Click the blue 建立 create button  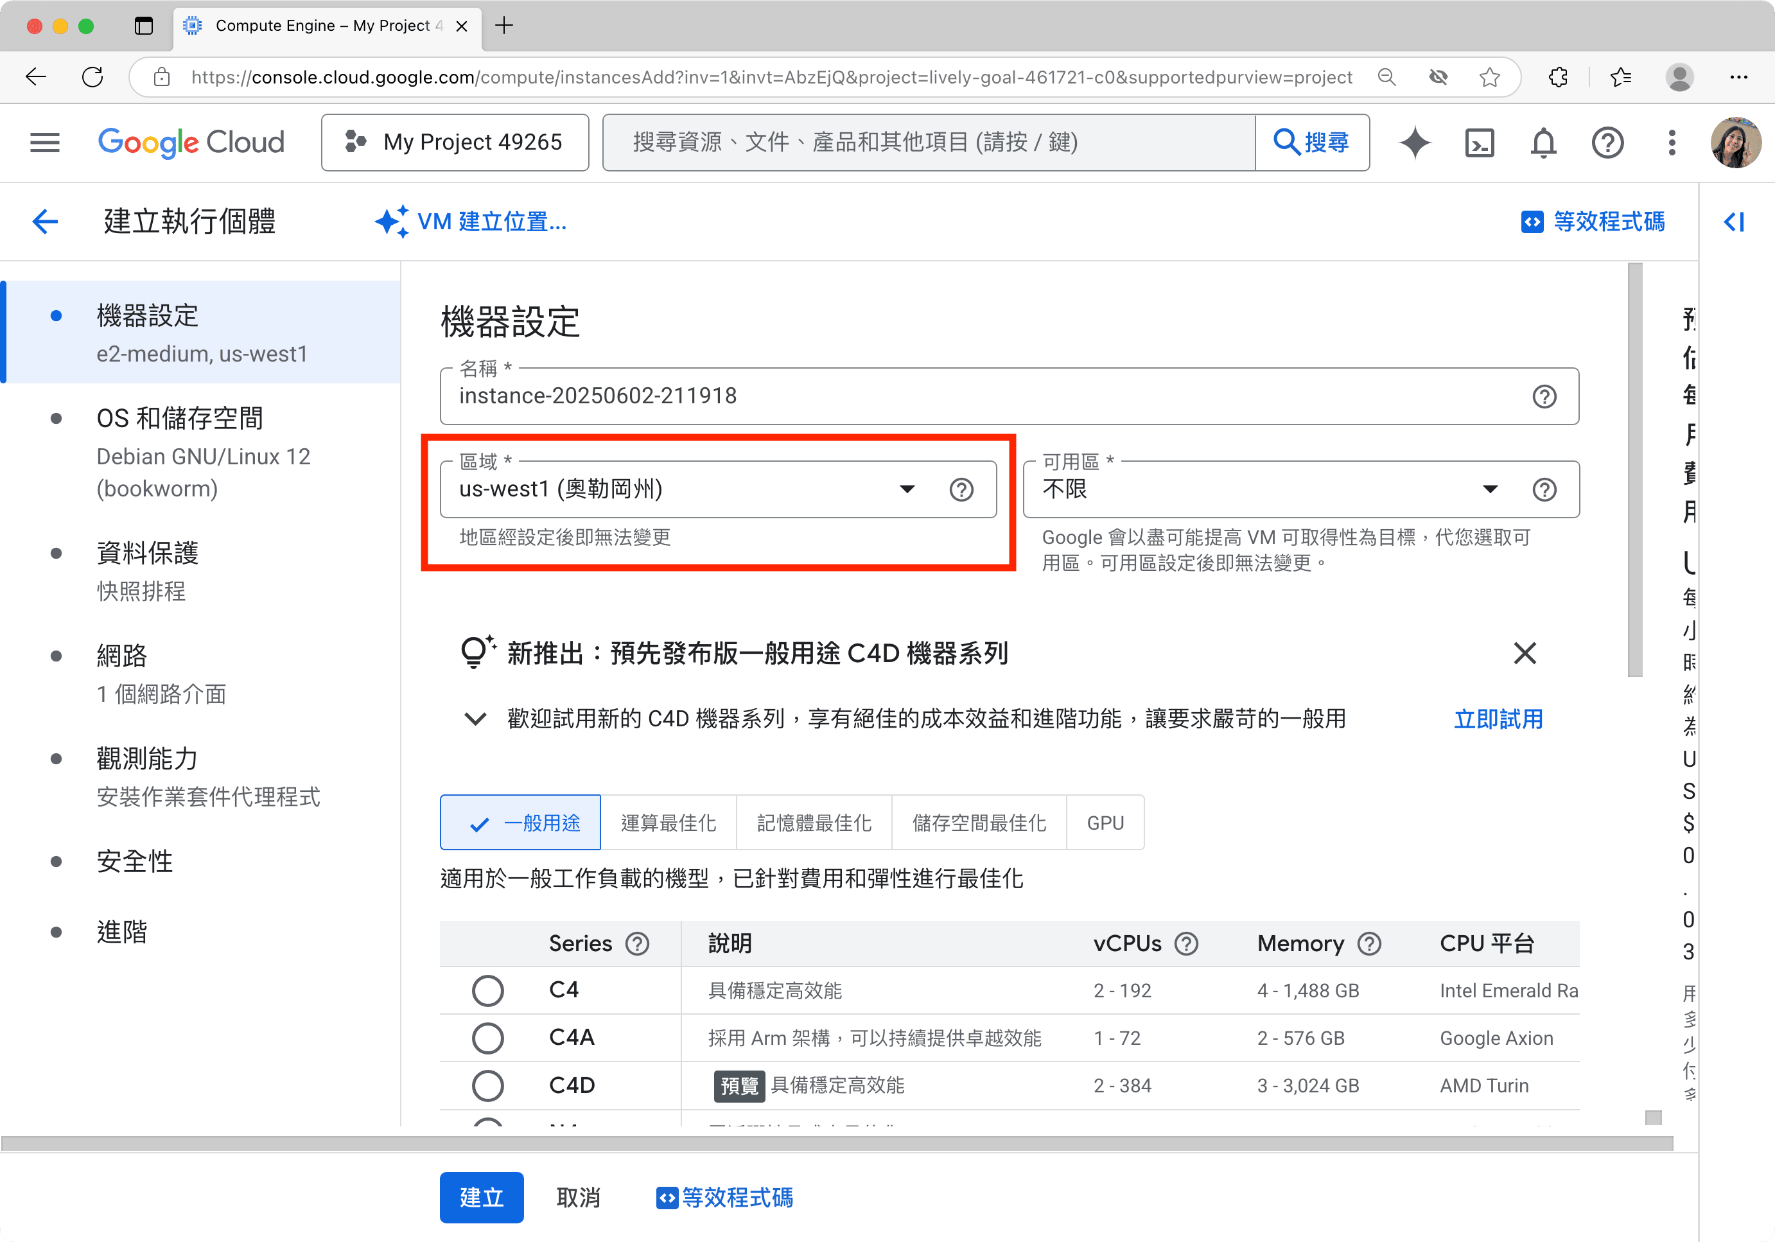pyautogui.click(x=481, y=1197)
